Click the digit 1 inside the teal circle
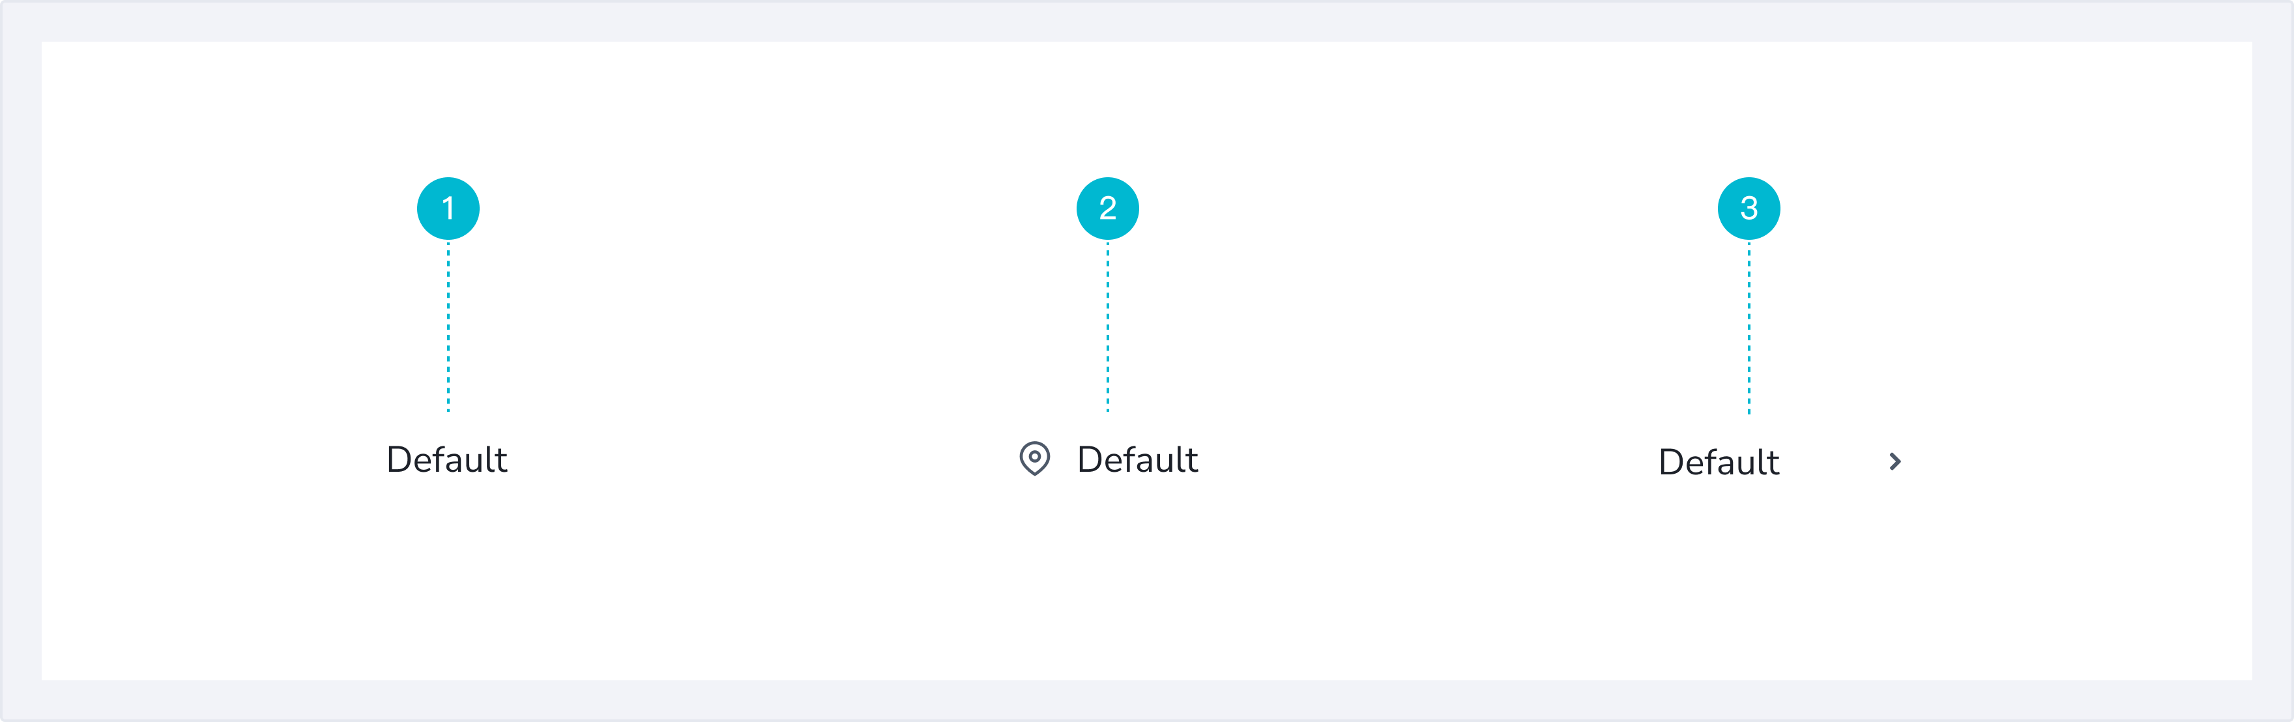The width and height of the screenshot is (2294, 722). coord(448,209)
